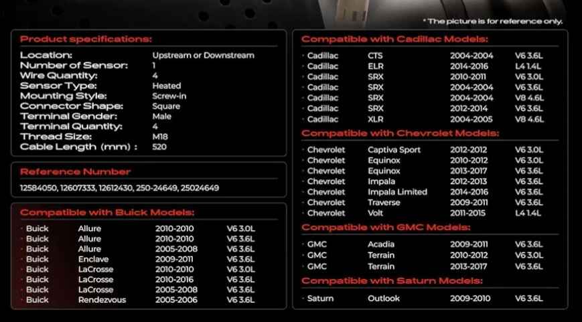Click "L4 1.4L" in the Cadillac ELR row
The width and height of the screenshot is (582, 322).
pos(528,66)
